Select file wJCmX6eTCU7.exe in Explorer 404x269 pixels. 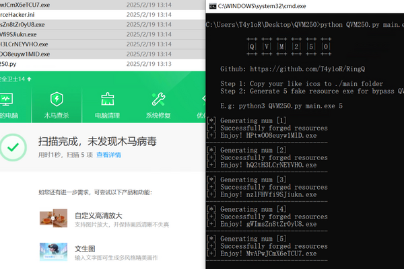pos(102,5)
